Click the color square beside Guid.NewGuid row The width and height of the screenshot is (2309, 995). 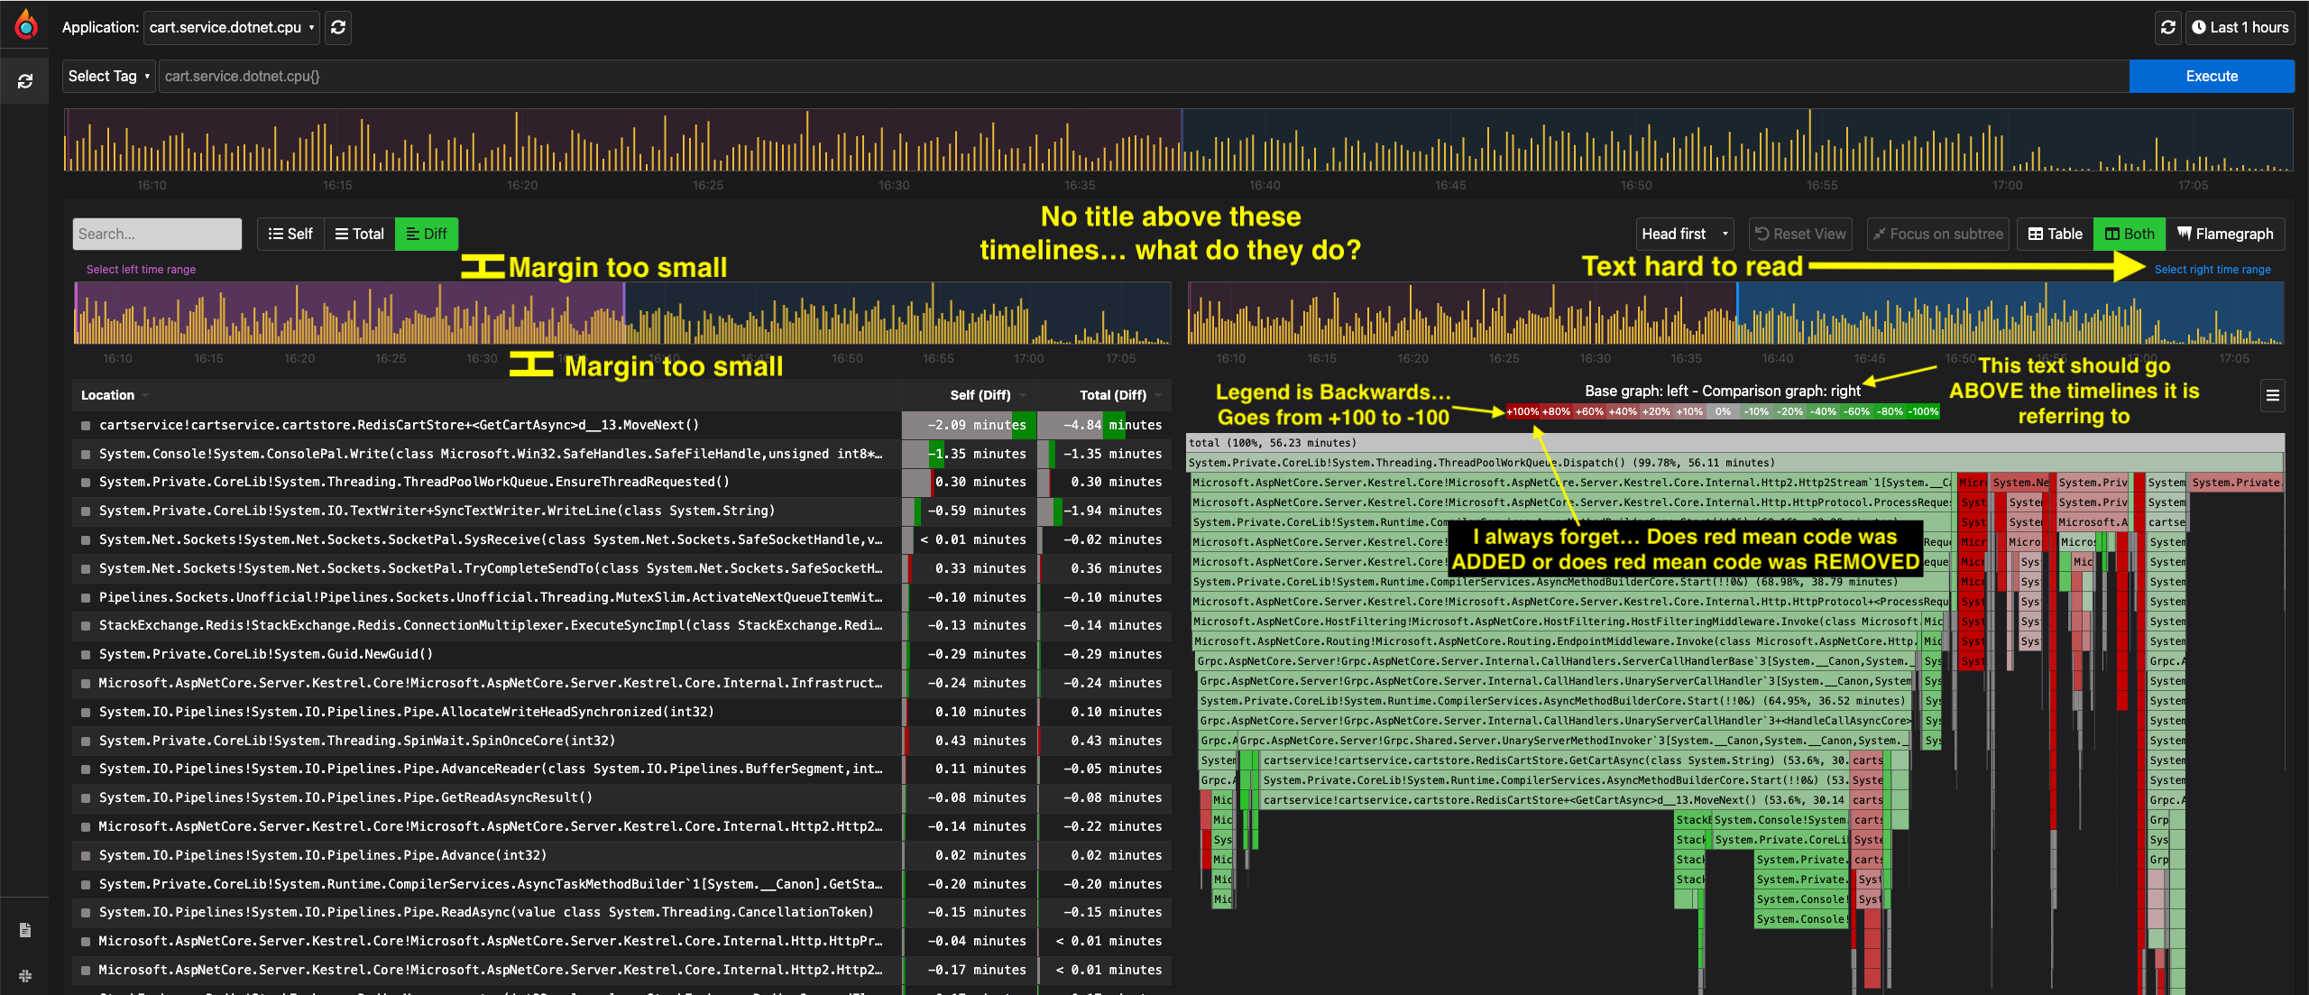[x=86, y=654]
